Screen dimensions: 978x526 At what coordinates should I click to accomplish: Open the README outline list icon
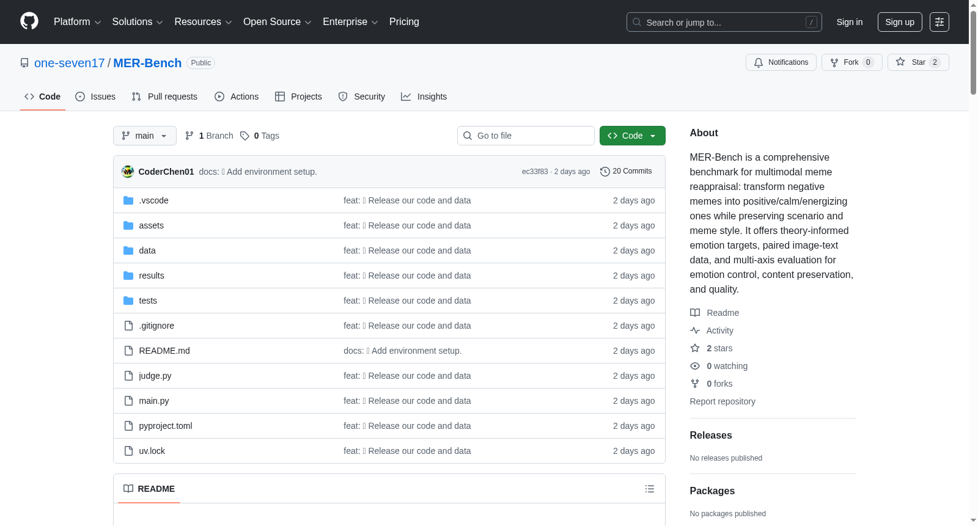pyautogui.click(x=650, y=489)
